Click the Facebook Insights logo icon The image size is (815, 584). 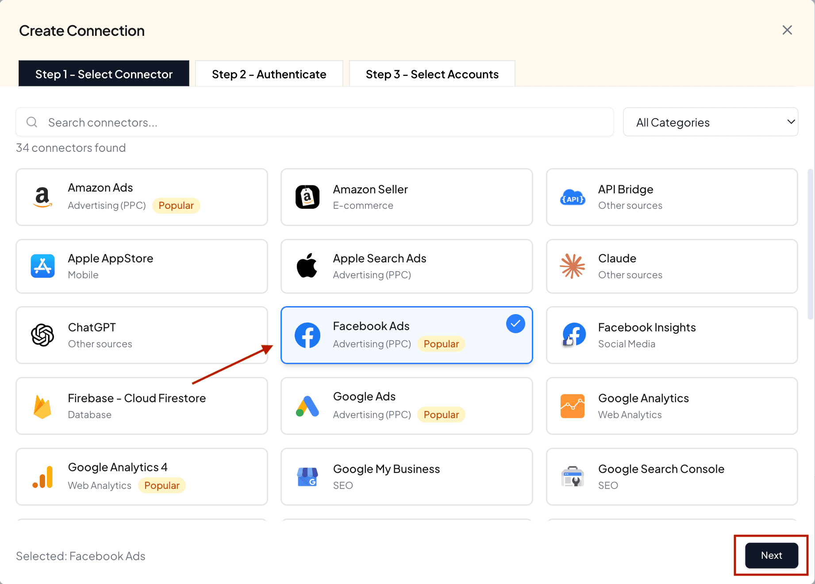tap(573, 334)
